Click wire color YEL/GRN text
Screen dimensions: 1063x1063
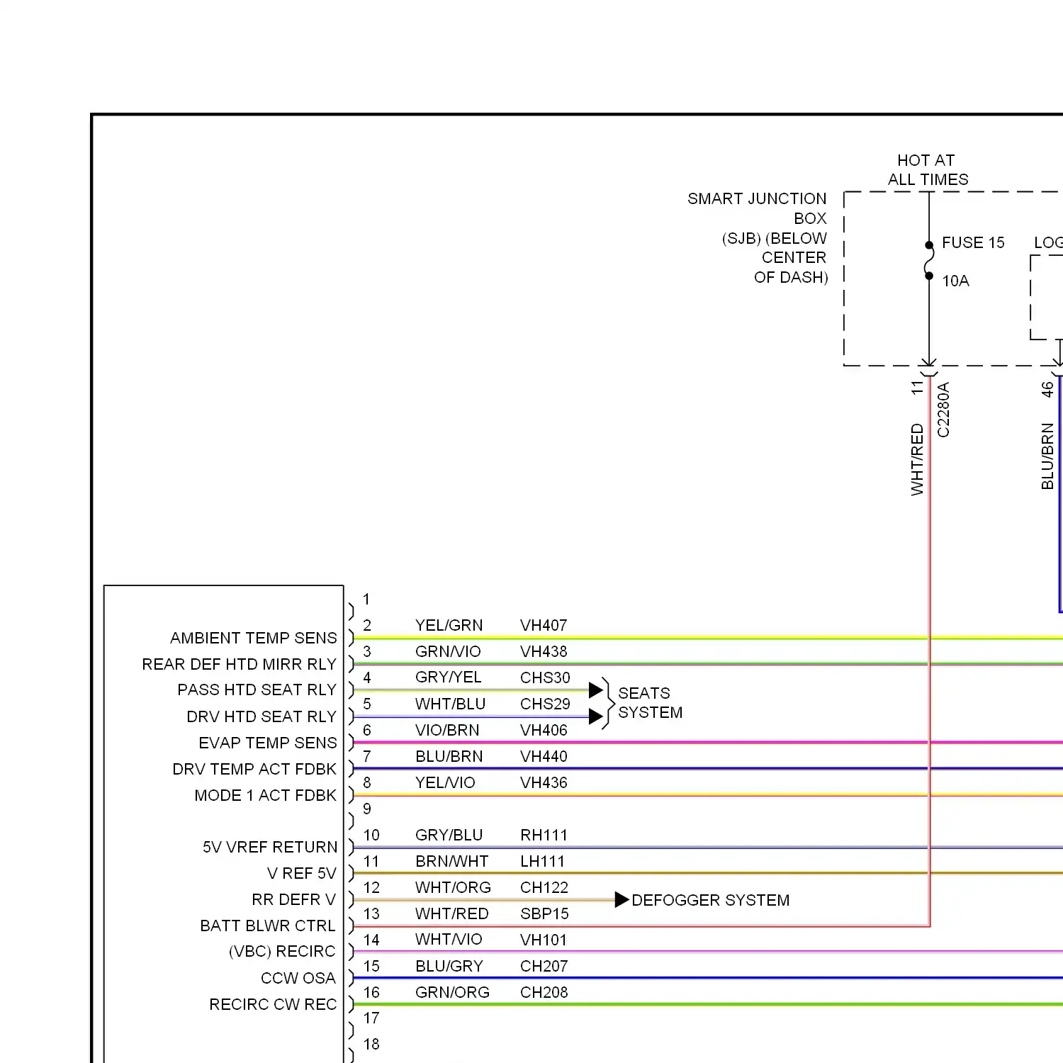point(449,625)
